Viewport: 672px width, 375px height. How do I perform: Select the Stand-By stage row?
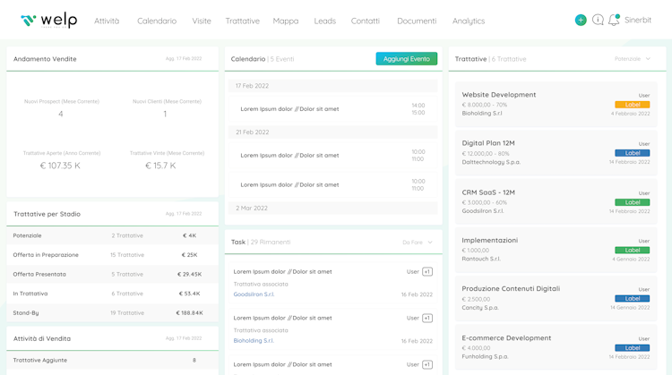(112, 313)
